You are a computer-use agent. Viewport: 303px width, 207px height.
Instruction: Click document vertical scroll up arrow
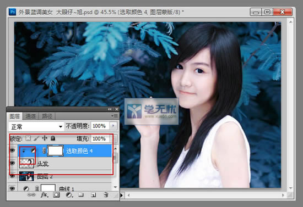(x=290, y=22)
